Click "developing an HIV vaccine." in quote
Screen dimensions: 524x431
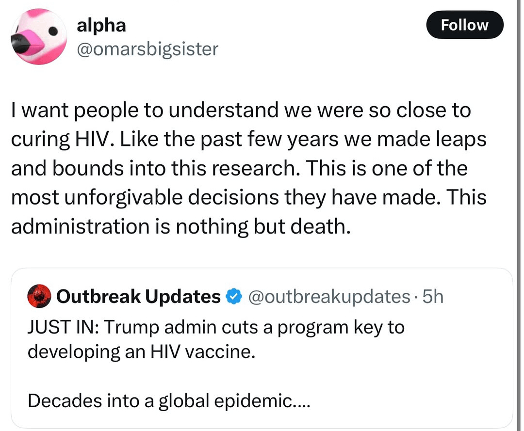141,351
